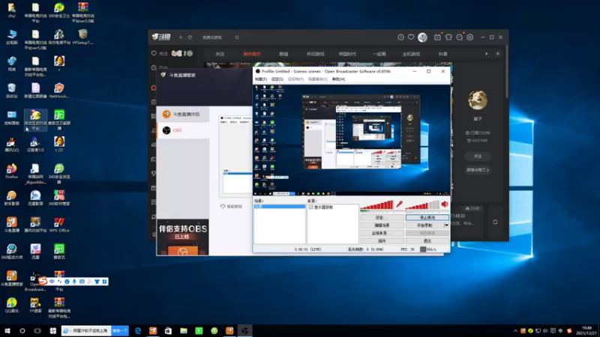Open the NetHook desktop icon
The width and height of the screenshot is (600, 337).
pos(59,91)
